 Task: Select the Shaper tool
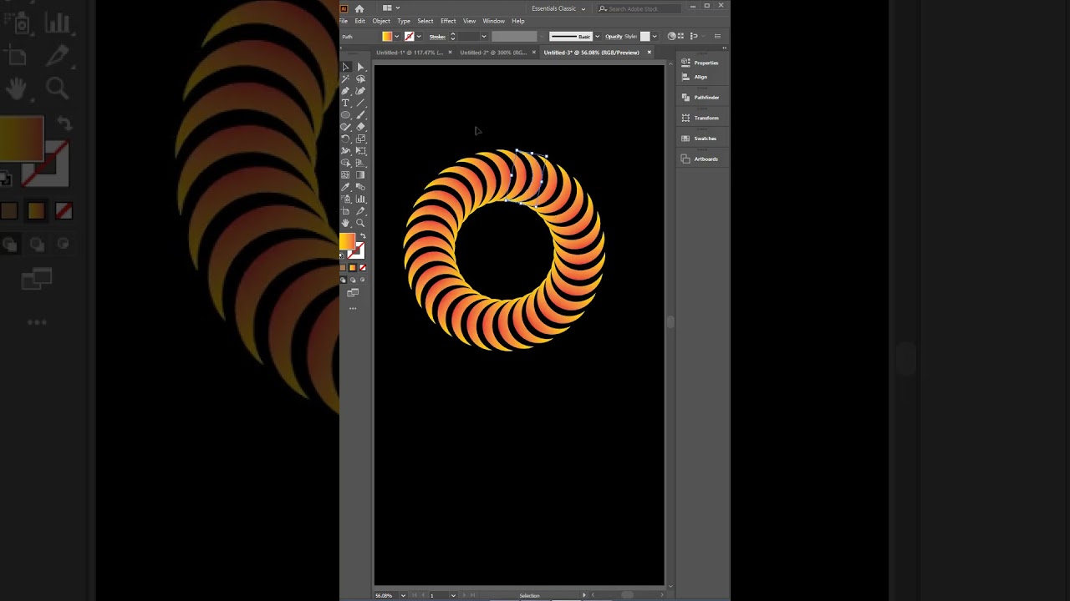tap(345, 127)
